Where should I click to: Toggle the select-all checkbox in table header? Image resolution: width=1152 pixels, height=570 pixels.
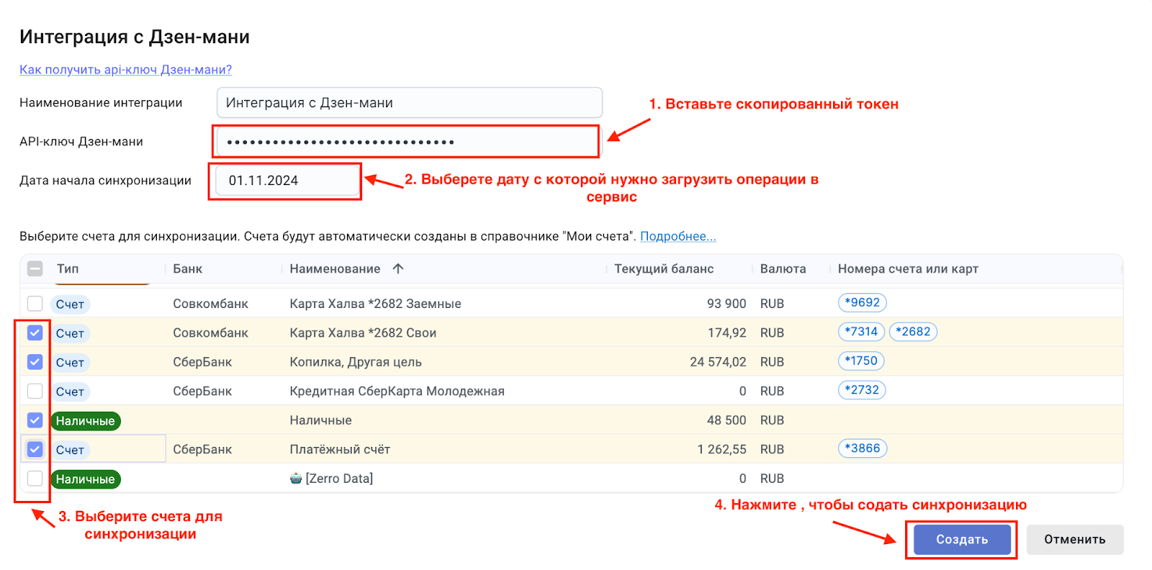(x=35, y=268)
